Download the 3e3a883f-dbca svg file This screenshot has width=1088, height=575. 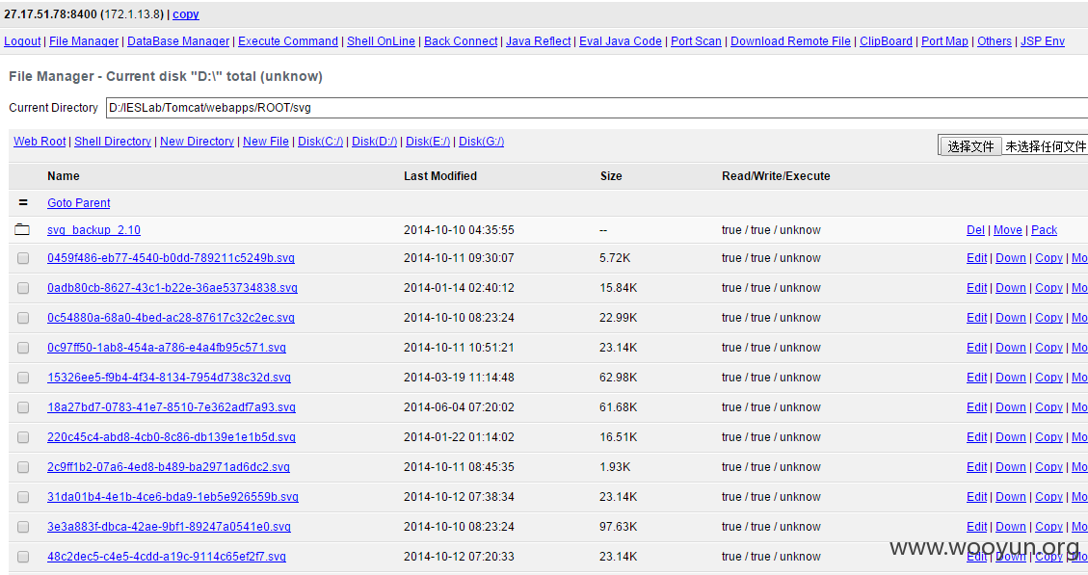pos(1010,526)
